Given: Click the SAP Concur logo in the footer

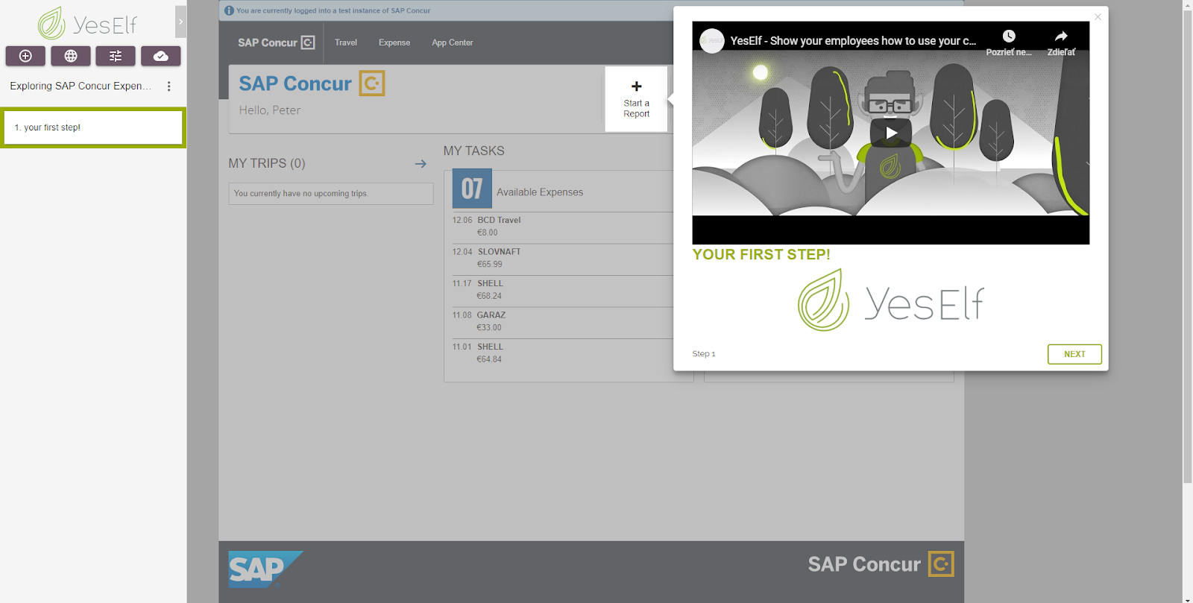Looking at the screenshot, I should click(881, 564).
